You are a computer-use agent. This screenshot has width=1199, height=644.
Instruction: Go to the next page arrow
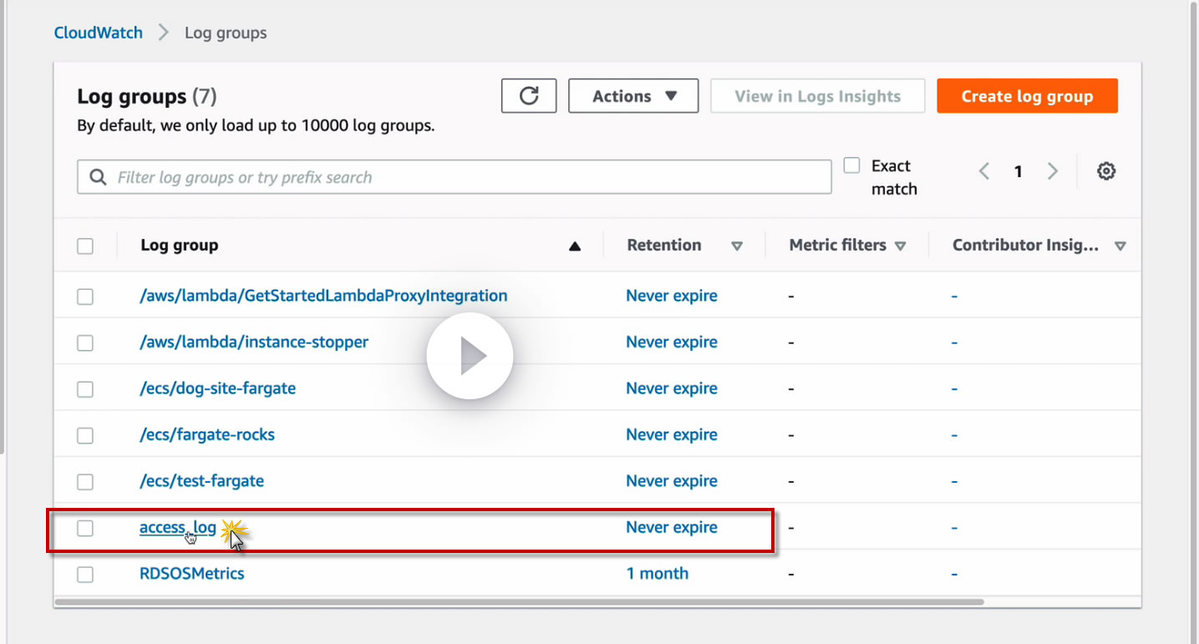(x=1053, y=171)
